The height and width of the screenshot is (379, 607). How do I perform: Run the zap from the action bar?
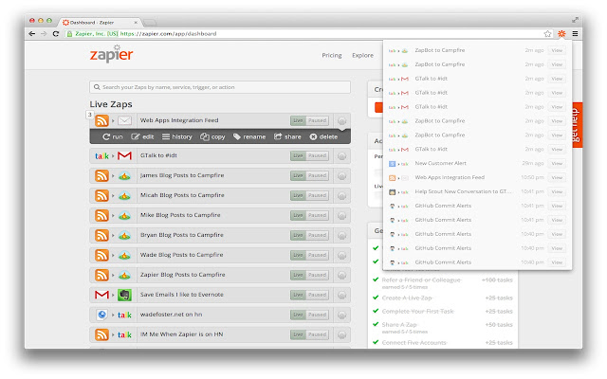(113, 136)
